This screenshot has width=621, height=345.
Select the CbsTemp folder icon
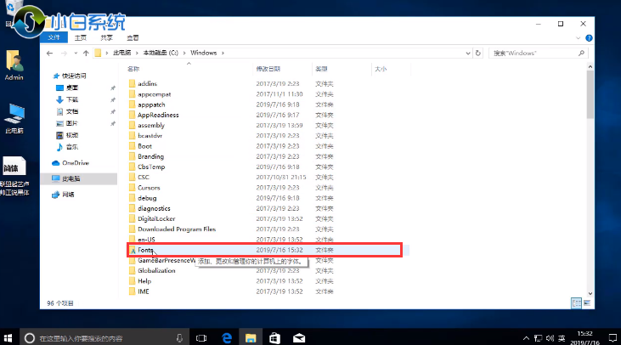click(133, 167)
